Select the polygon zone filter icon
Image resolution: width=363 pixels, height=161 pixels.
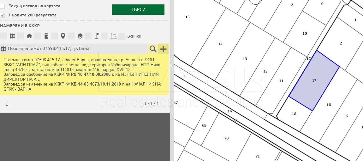tap(113, 36)
